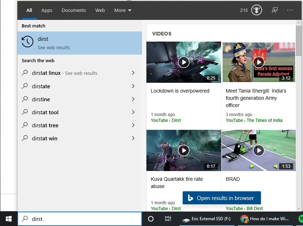Click the Kuva Quartakk fire rate abuse title
The width and height of the screenshot is (303, 226).
coord(177,183)
